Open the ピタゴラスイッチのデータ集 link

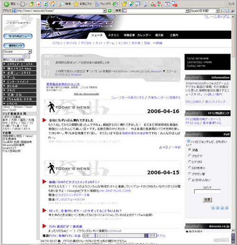(73, 195)
